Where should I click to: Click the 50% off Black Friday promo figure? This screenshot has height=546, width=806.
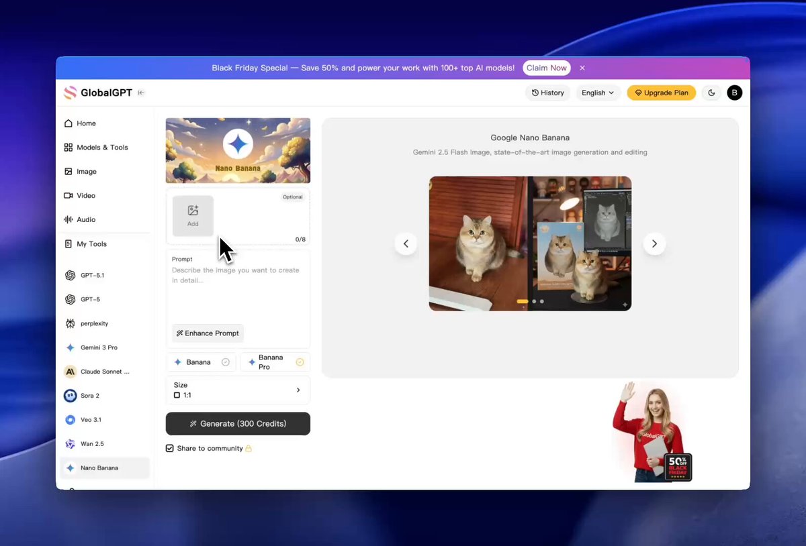coord(652,432)
